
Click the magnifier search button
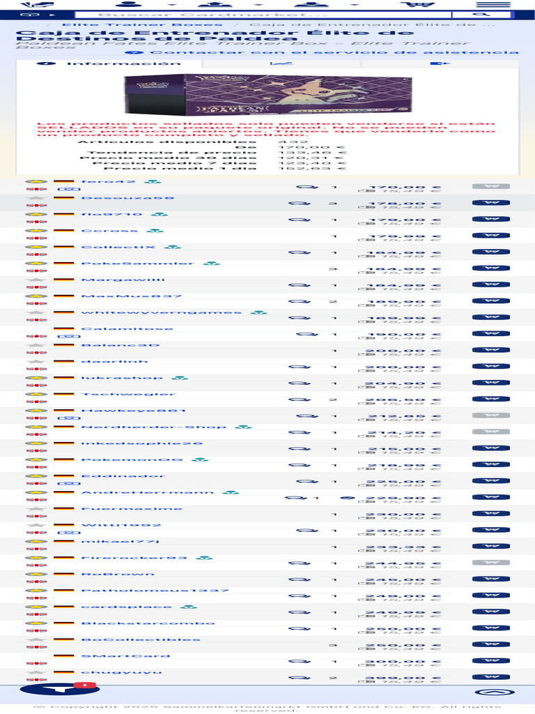(x=482, y=15)
